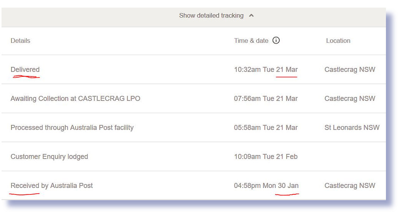Click the 04:58pm Mon 30 Jan timestamp

click(x=266, y=186)
